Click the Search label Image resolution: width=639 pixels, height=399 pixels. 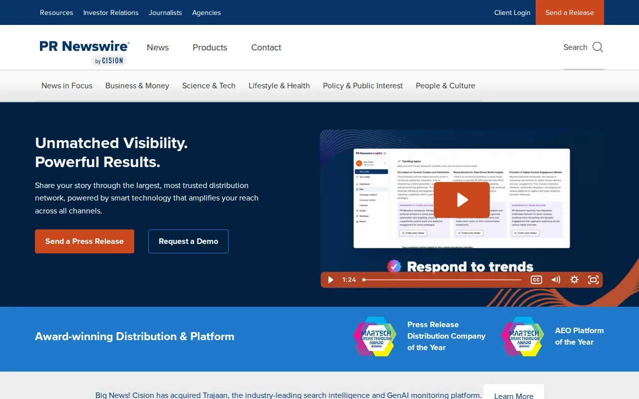click(x=575, y=47)
